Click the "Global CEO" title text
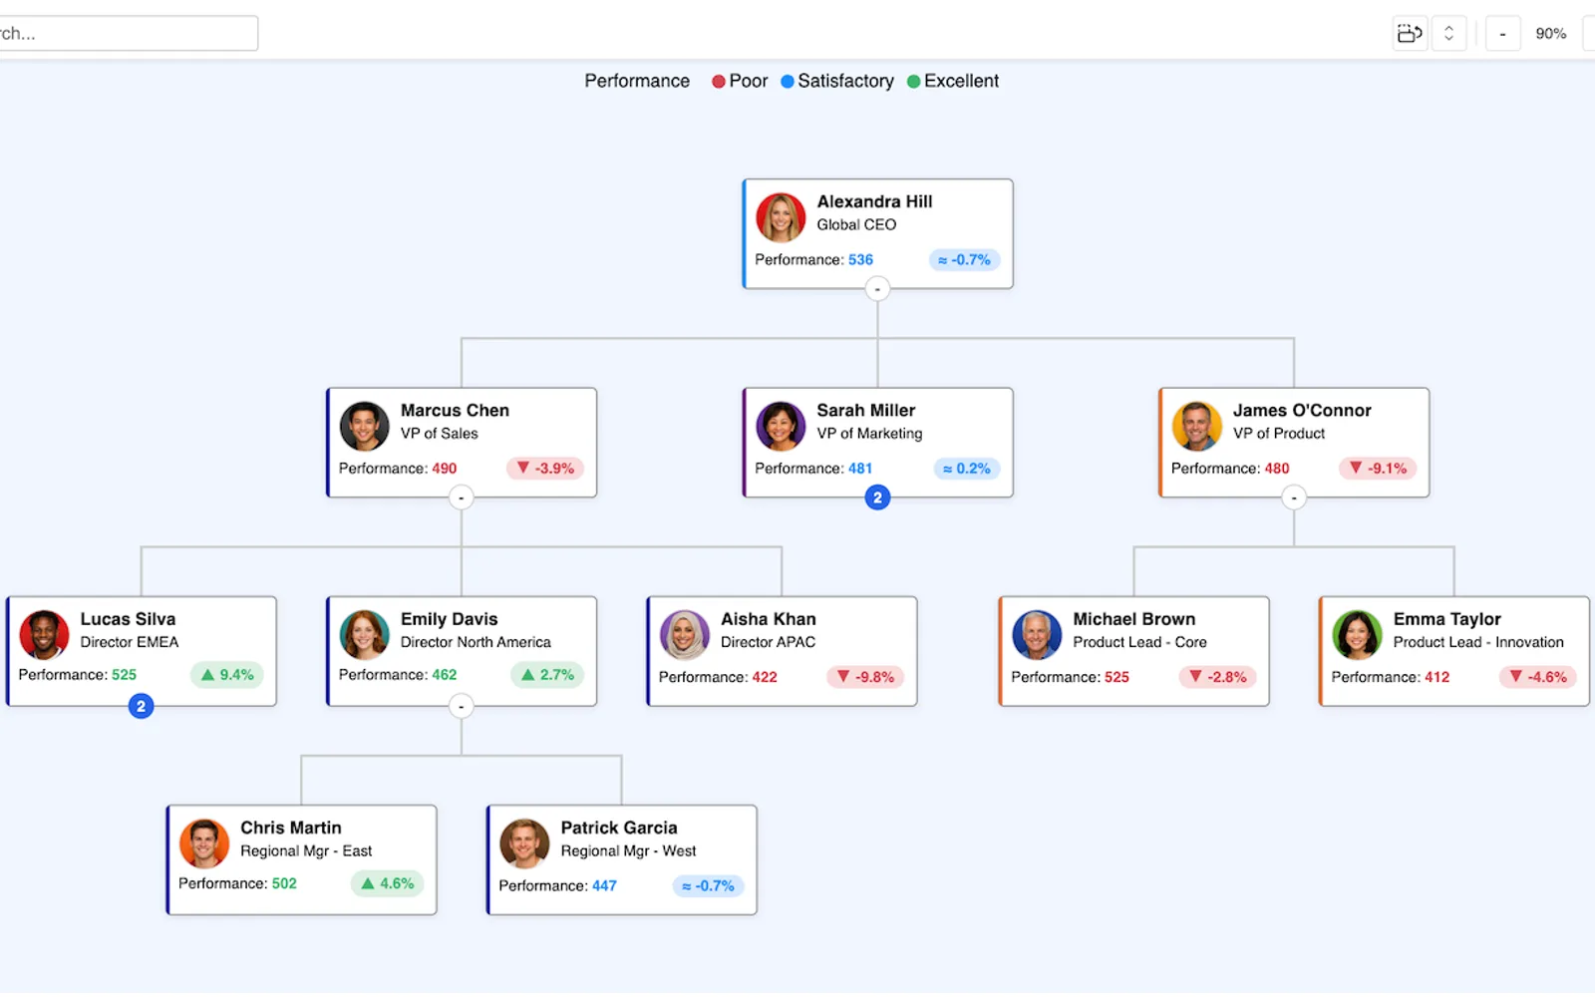 [856, 225]
